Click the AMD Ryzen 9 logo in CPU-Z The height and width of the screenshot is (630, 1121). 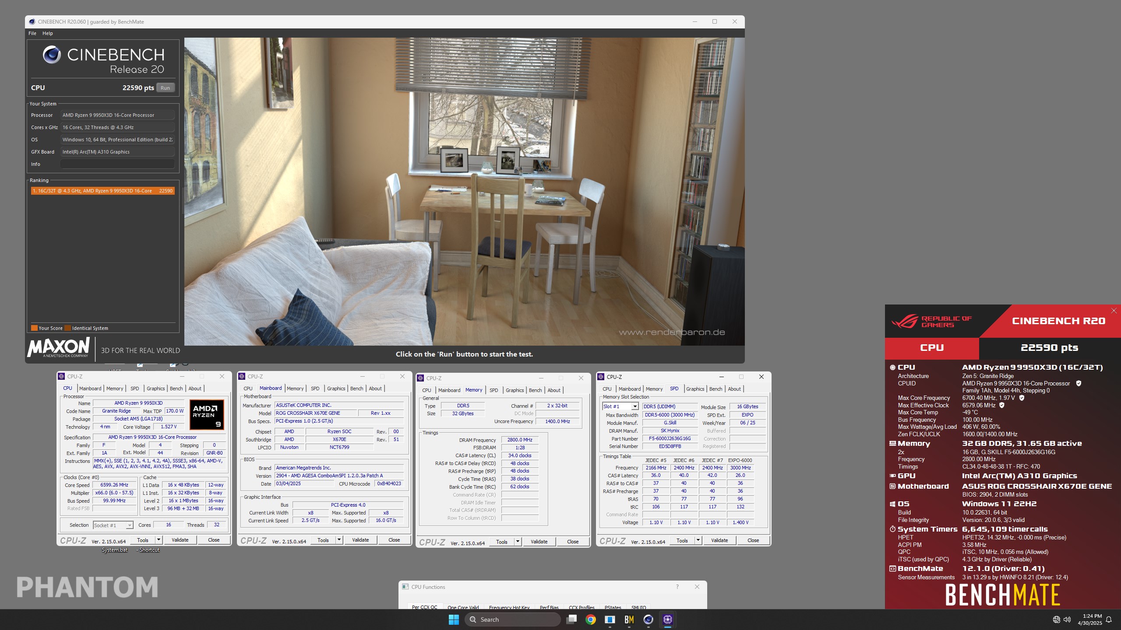click(207, 414)
